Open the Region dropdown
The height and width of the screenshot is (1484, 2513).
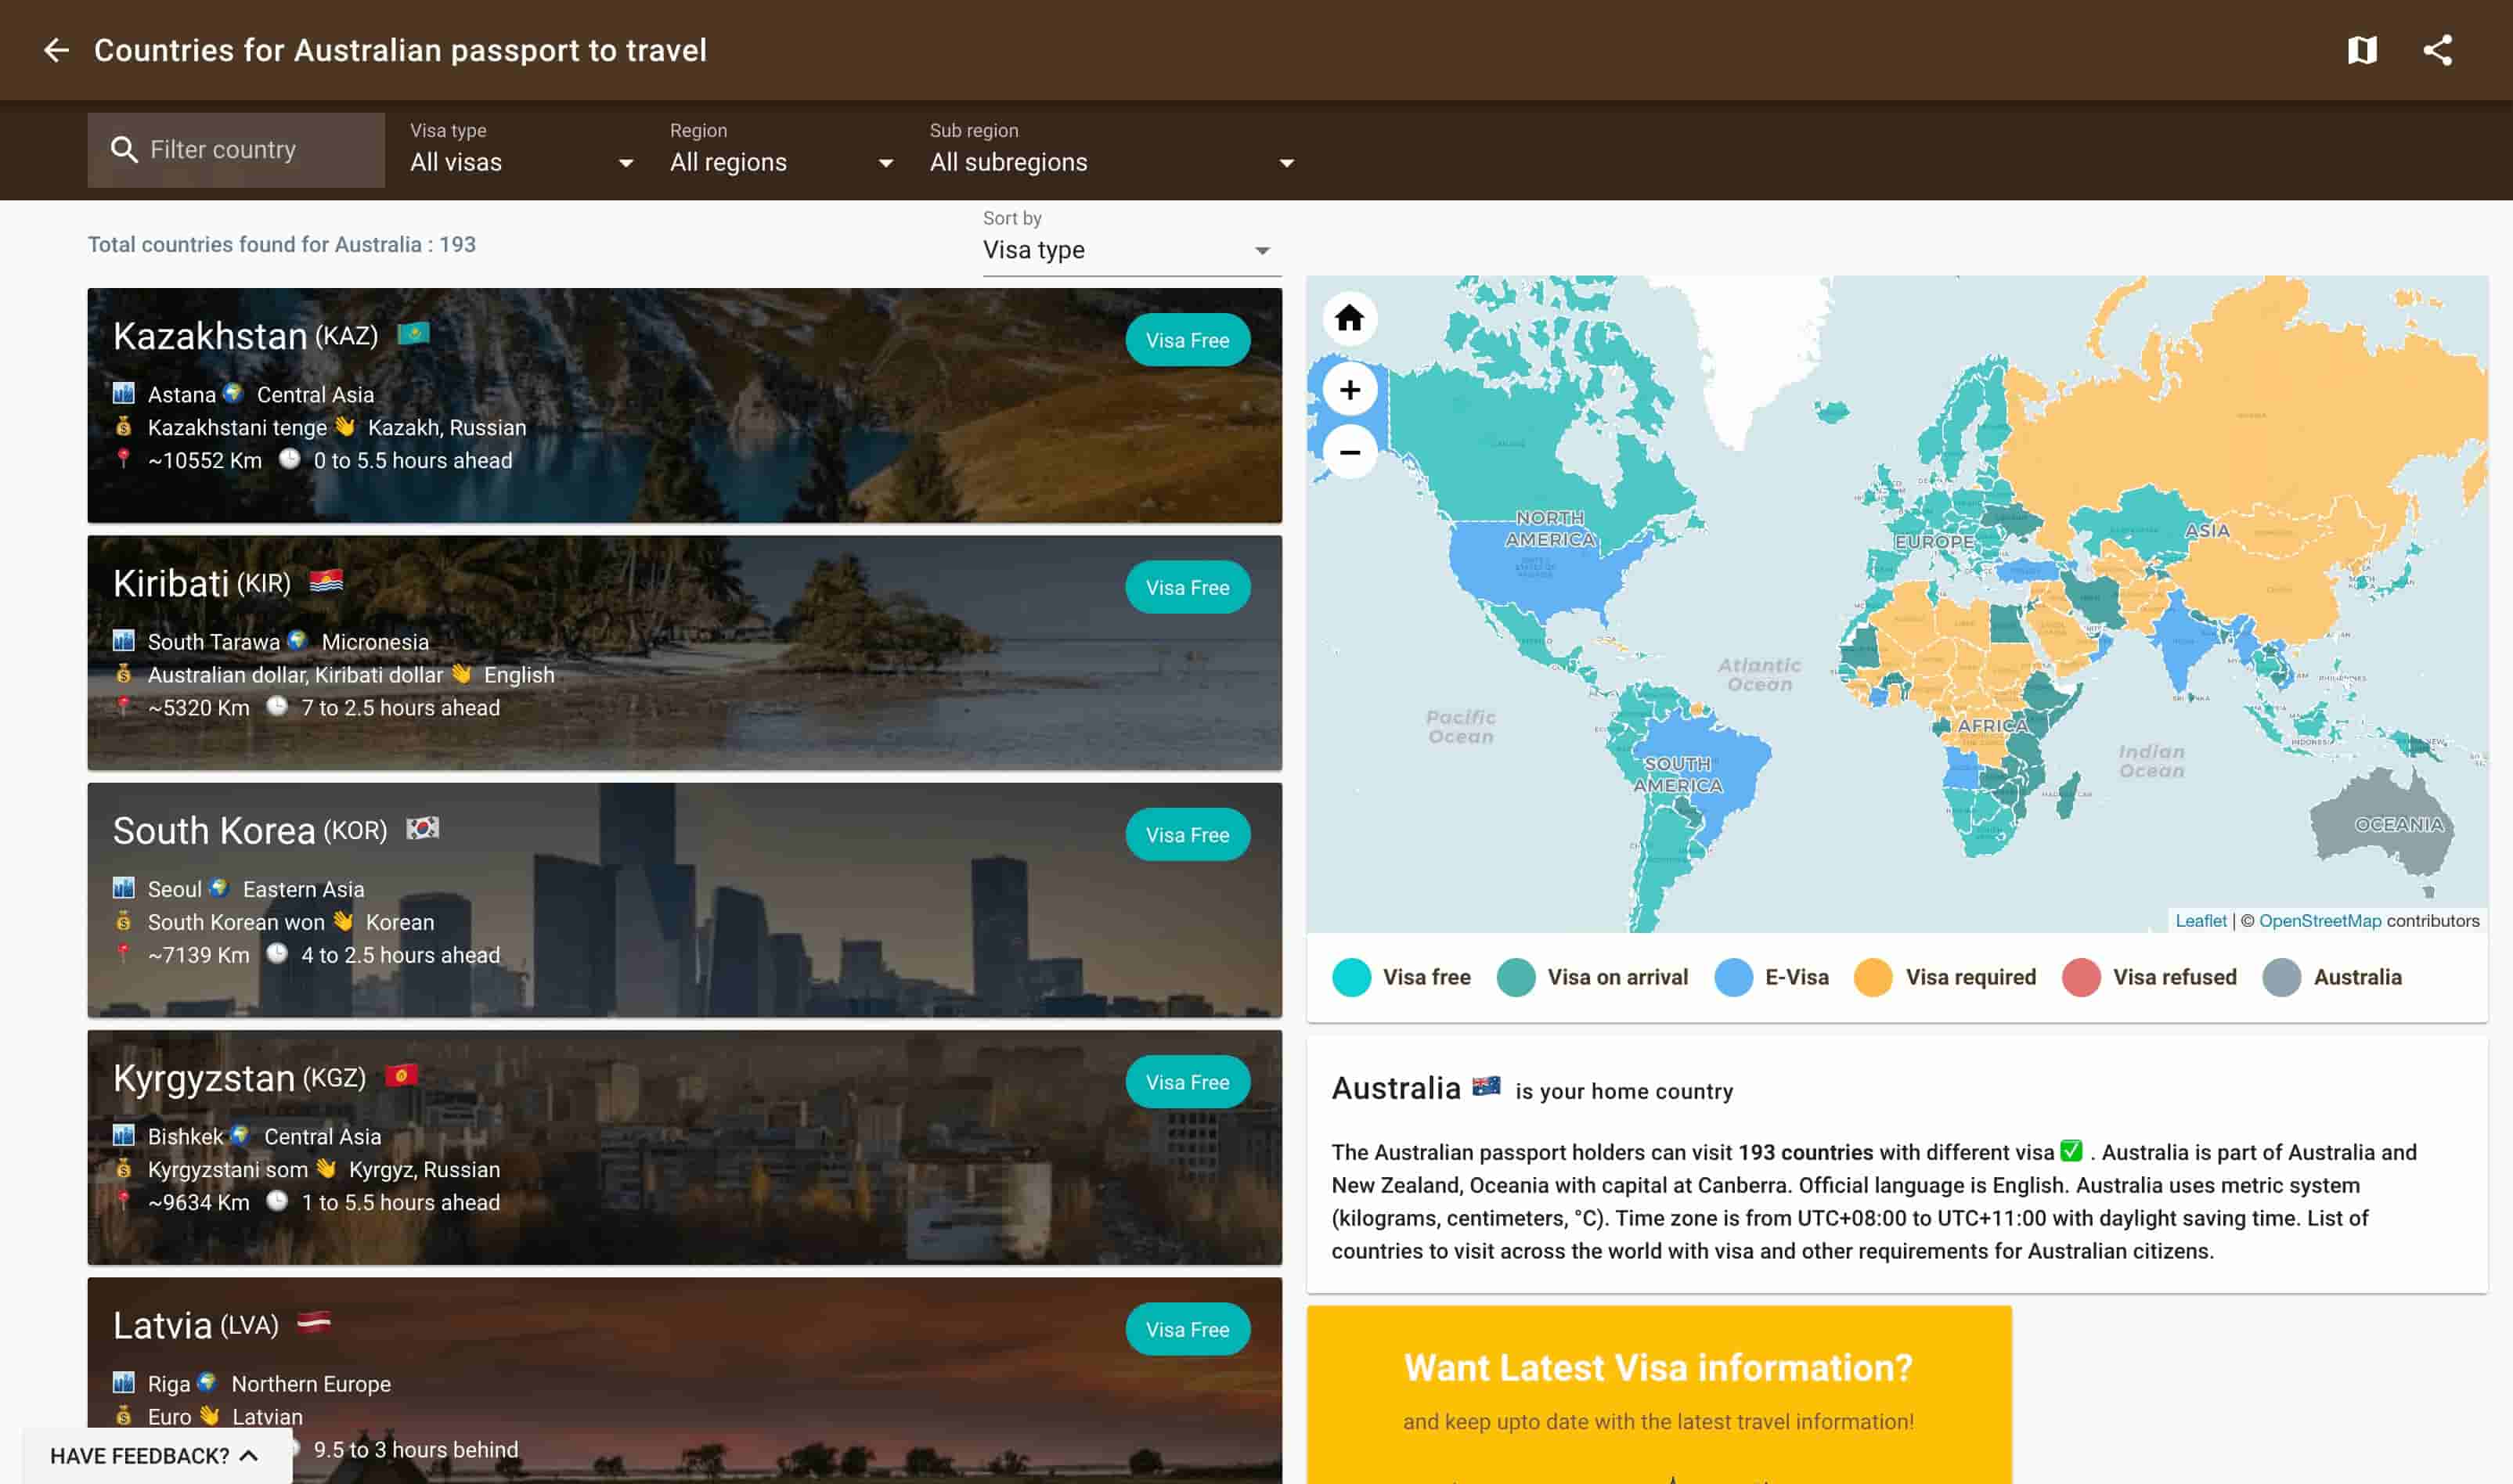click(781, 162)
